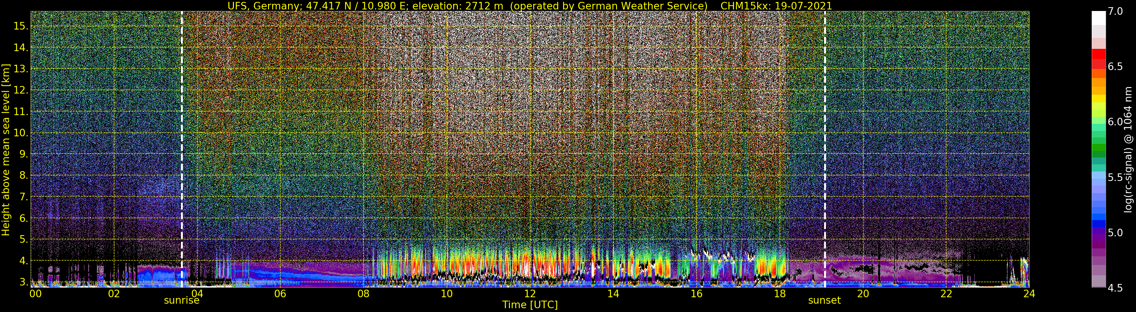Select the bright red segment of the colorbar

click(x=1099, y=54)
